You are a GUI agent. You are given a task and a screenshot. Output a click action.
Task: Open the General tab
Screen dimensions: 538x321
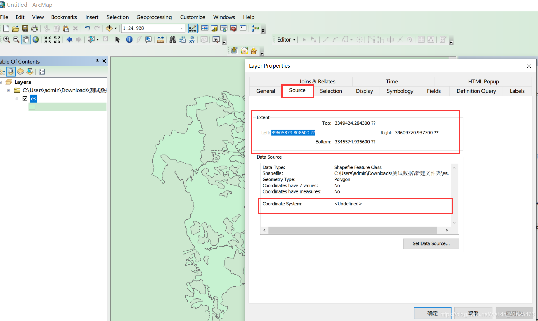[266, 91]
